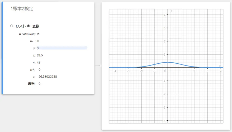Select the リスト radio button
232x132 pixels.
[12, 26]
